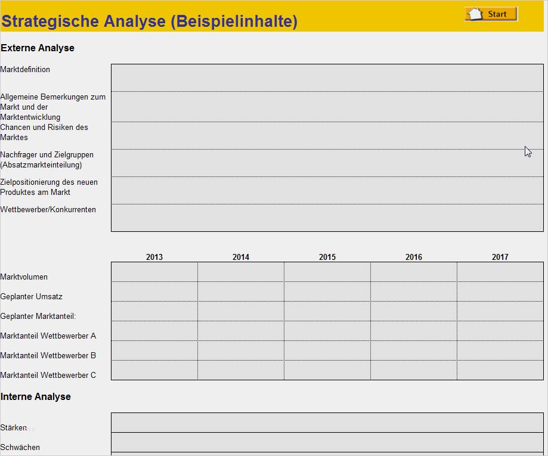Viewport: 548px width, 456px height.
Task: Click the house icon on Start button
Action: pyautogui.click(x=475, y=14)
